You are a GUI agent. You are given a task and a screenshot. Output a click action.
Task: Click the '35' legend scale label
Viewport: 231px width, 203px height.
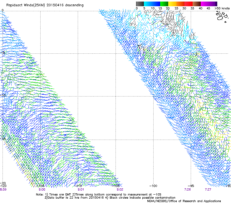click(192, 8)
